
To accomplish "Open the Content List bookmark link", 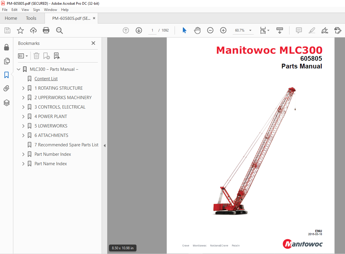I will click(46, 79).
